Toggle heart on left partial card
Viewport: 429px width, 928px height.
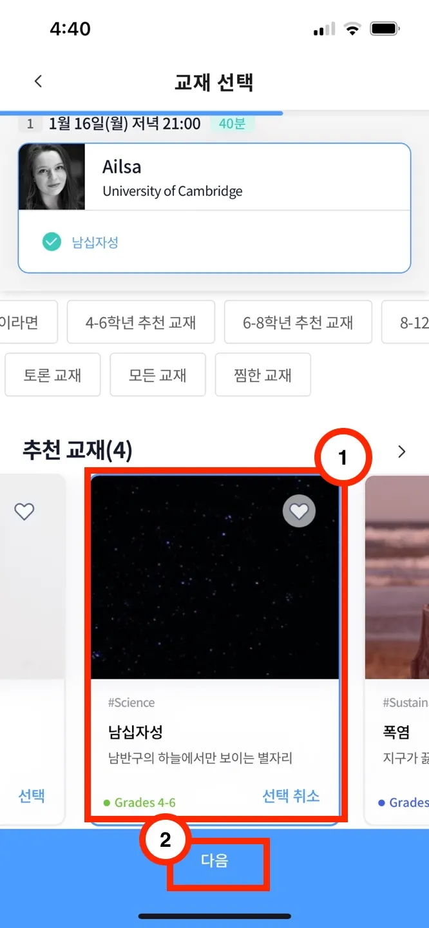click(24, 512)
